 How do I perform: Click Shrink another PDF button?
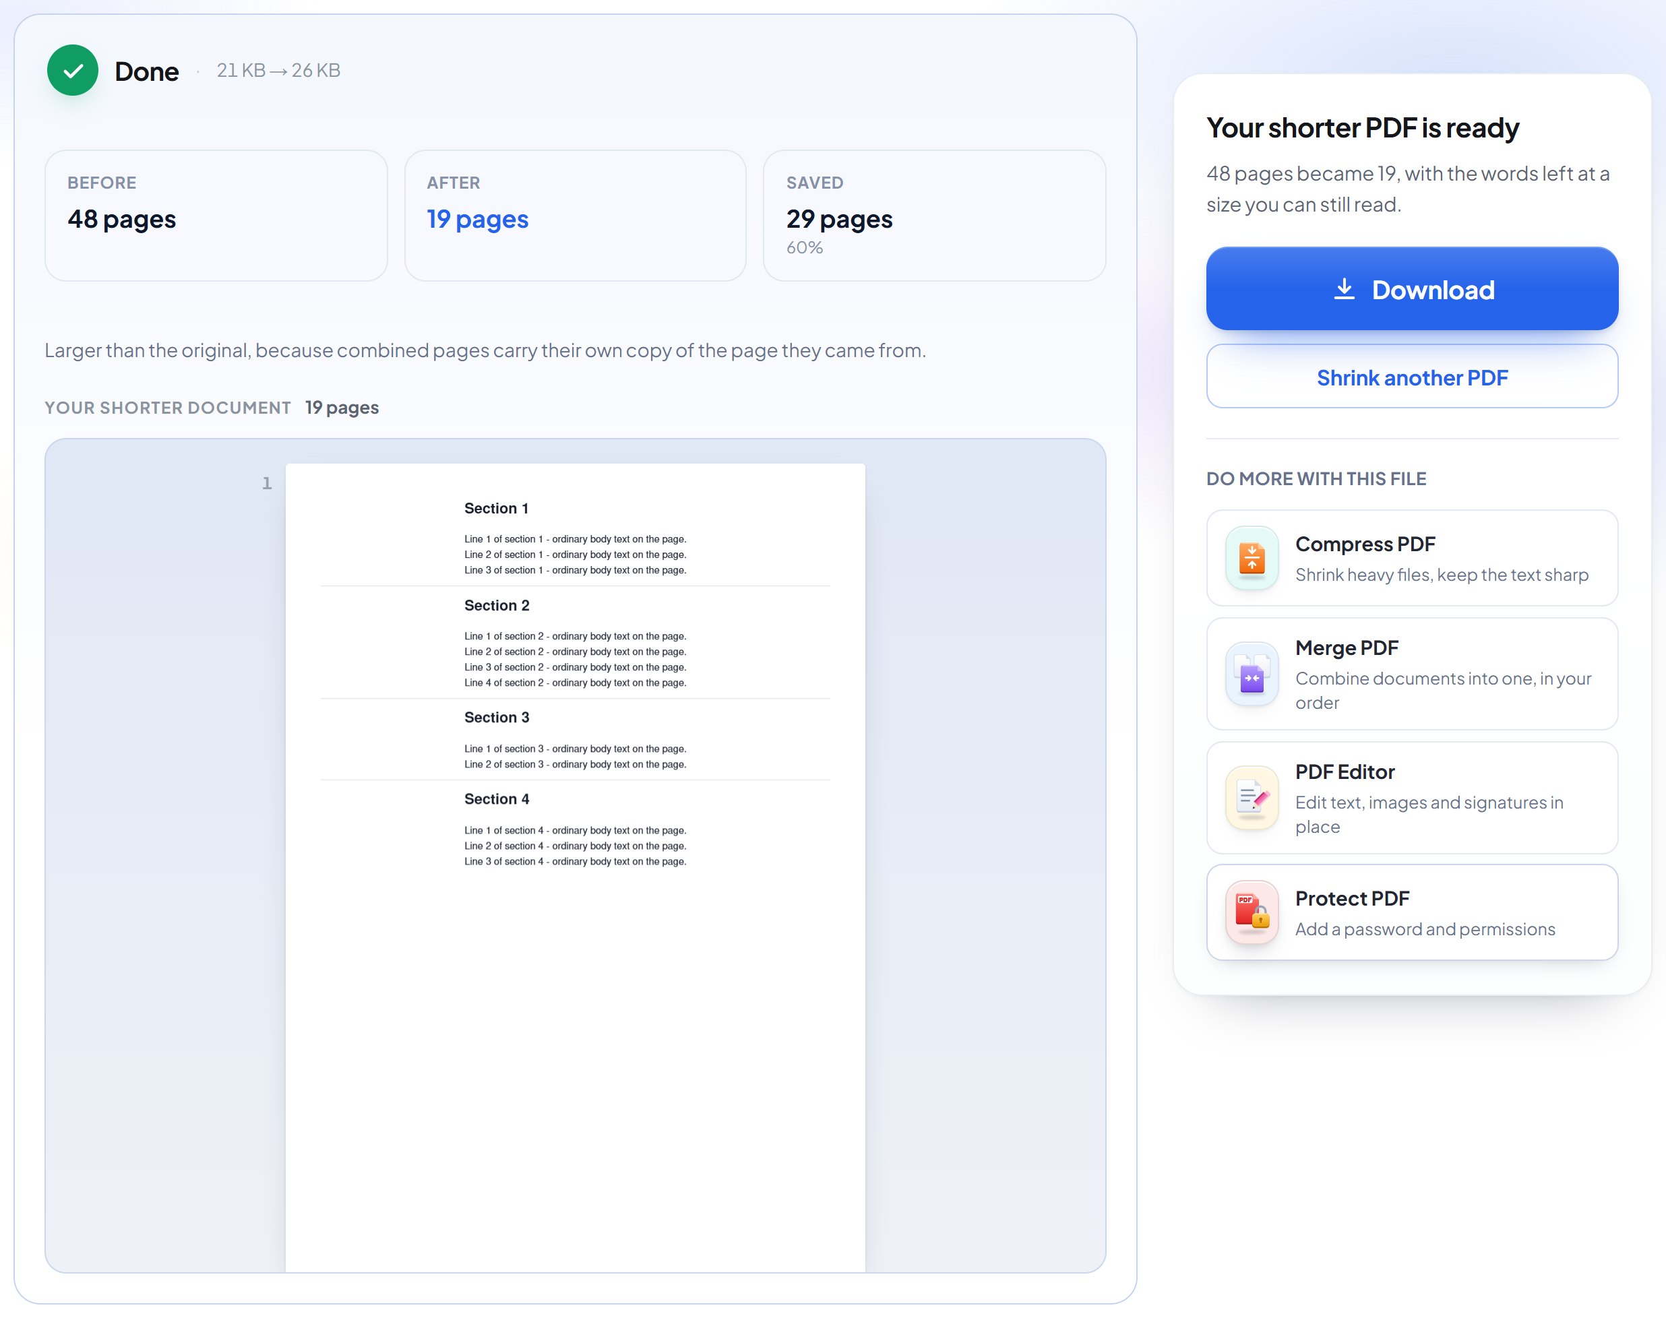pos(1412,377)
